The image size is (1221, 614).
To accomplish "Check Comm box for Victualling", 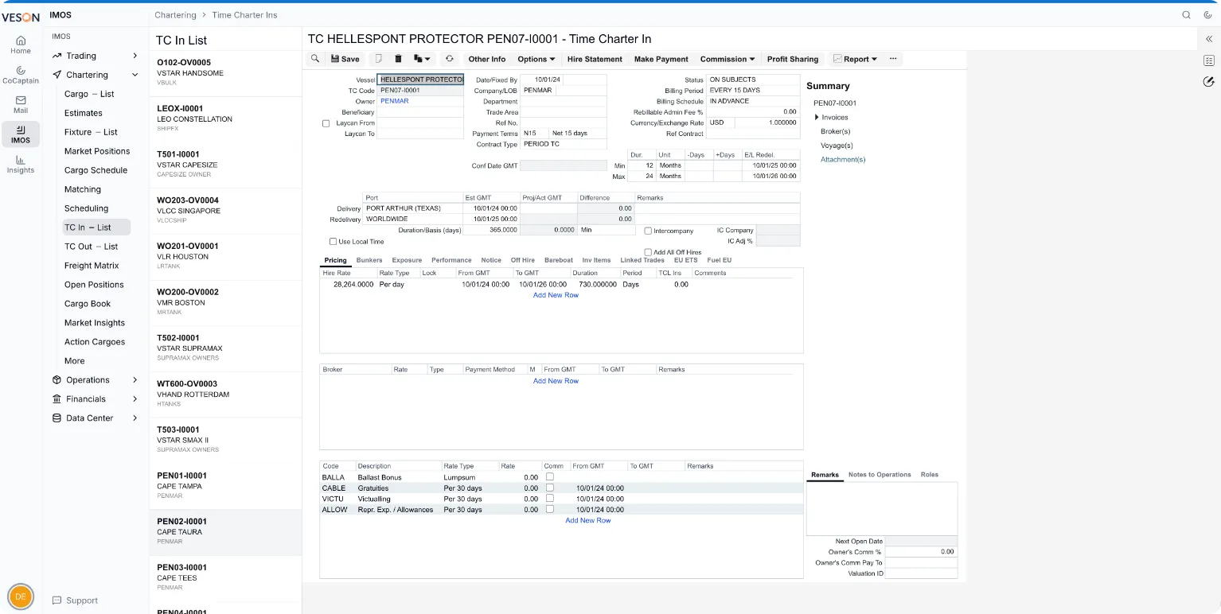I will click(x=550, y=499).
